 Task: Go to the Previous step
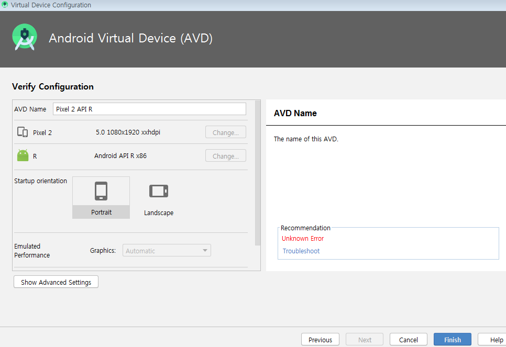coord(320,340)
